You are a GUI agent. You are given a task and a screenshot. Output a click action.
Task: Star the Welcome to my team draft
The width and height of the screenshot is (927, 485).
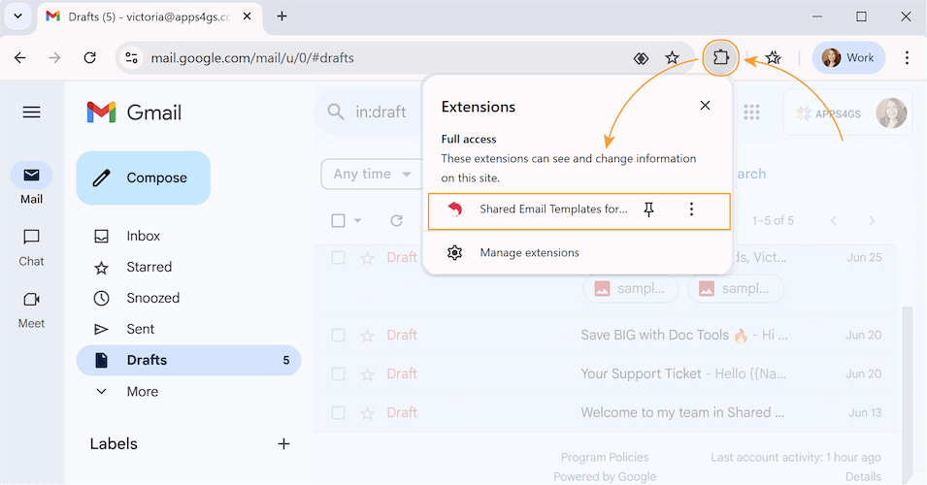coord(367,413)
